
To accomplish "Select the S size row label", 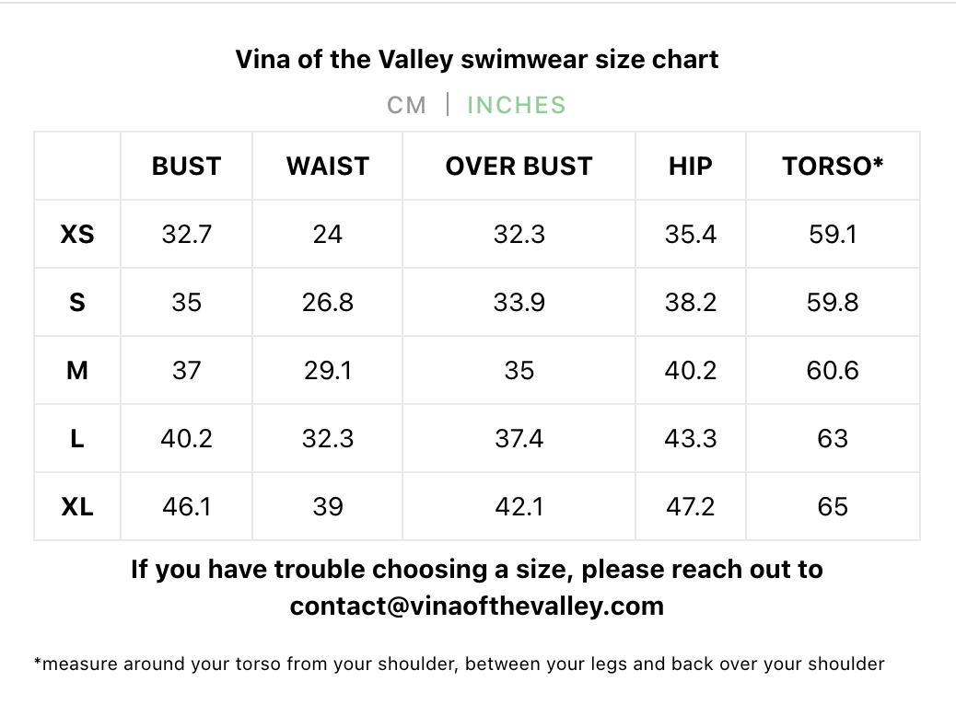I will click(x=77, y=302).
